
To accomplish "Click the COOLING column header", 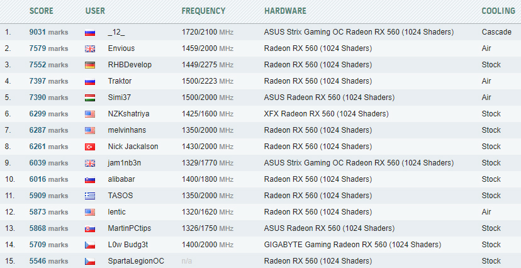I will pos(498,11).
